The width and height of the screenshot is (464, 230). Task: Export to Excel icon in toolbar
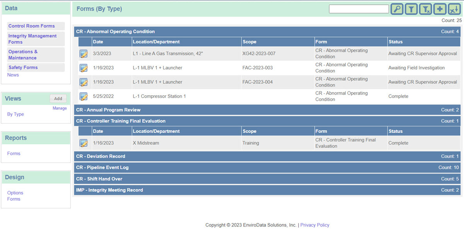click(x=454, y=9)
